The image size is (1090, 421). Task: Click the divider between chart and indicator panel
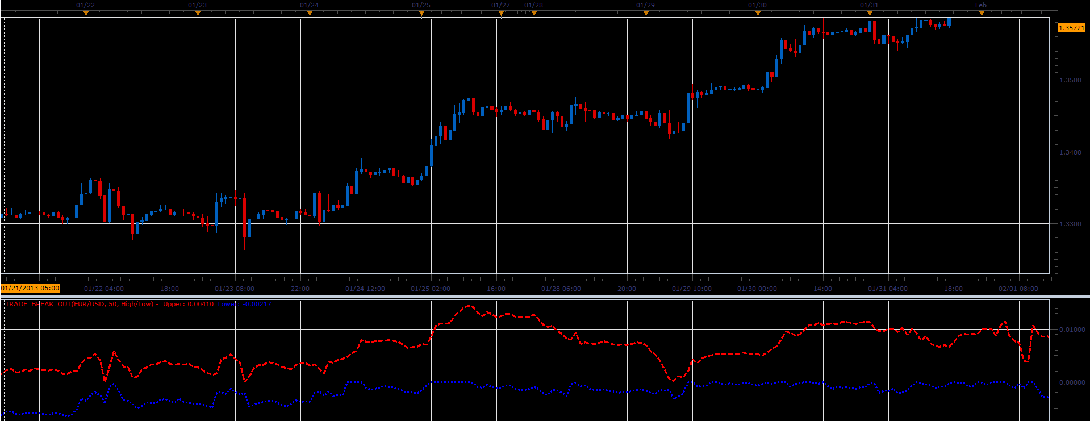click(x=545, y=297)
